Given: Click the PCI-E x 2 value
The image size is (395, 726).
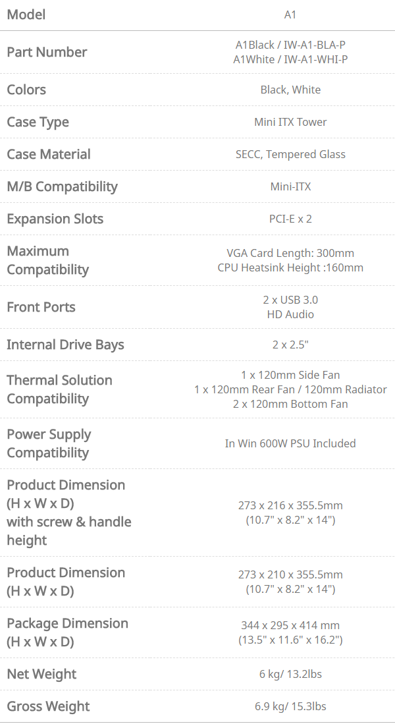Looking at the screenshot, I should click(290, 219).
